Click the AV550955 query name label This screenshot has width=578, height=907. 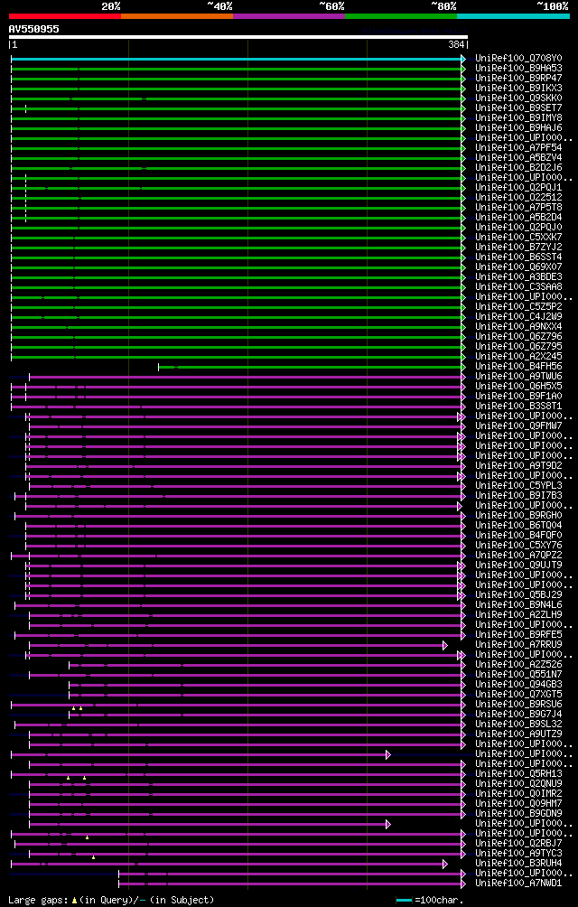[34, 29]
